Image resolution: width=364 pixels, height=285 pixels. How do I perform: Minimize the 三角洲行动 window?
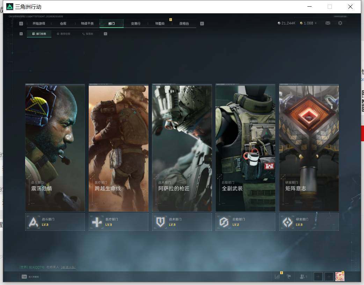(x=310, y=7)
